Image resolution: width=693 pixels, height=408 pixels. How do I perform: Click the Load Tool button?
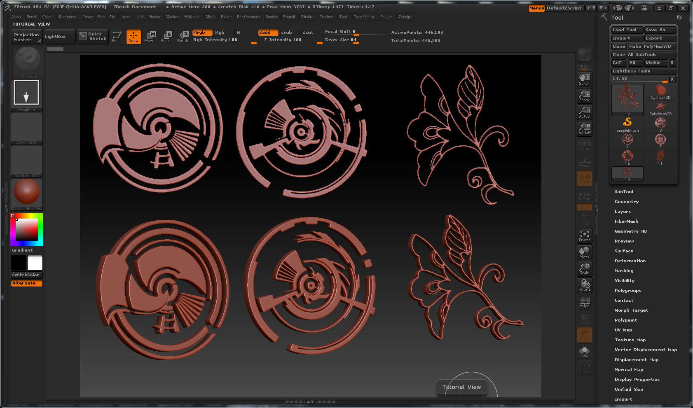(x=627, y=30)
